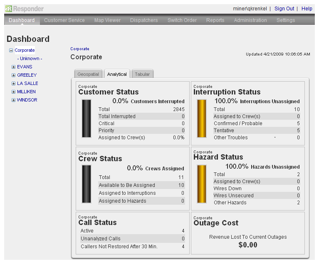Viewport: 319px width, 264px height.
Task: Open the Administration menu
Action: 250,20
